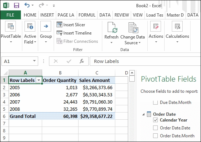
Task: Select column B header
Action: pos(60,73)
